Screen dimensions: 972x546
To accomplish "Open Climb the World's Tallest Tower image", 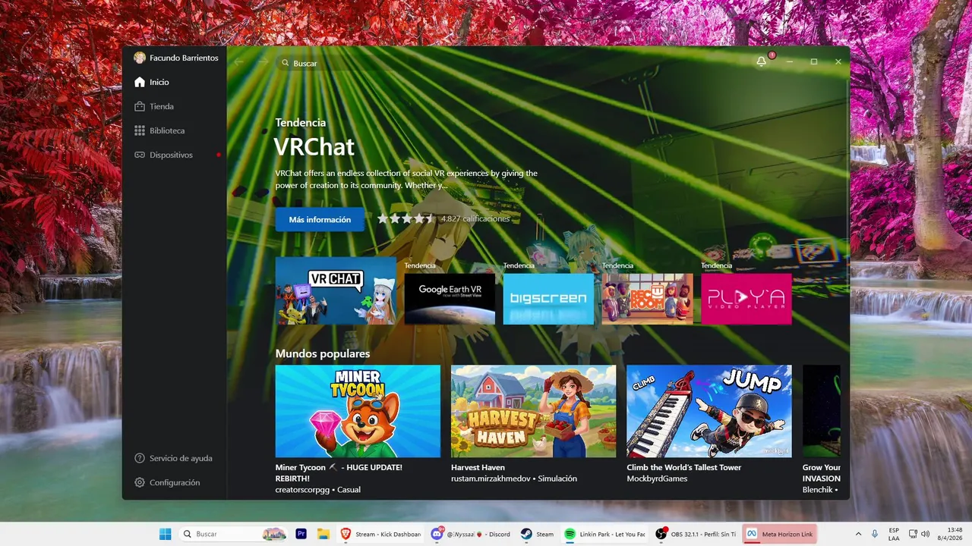I will [709, 411].
